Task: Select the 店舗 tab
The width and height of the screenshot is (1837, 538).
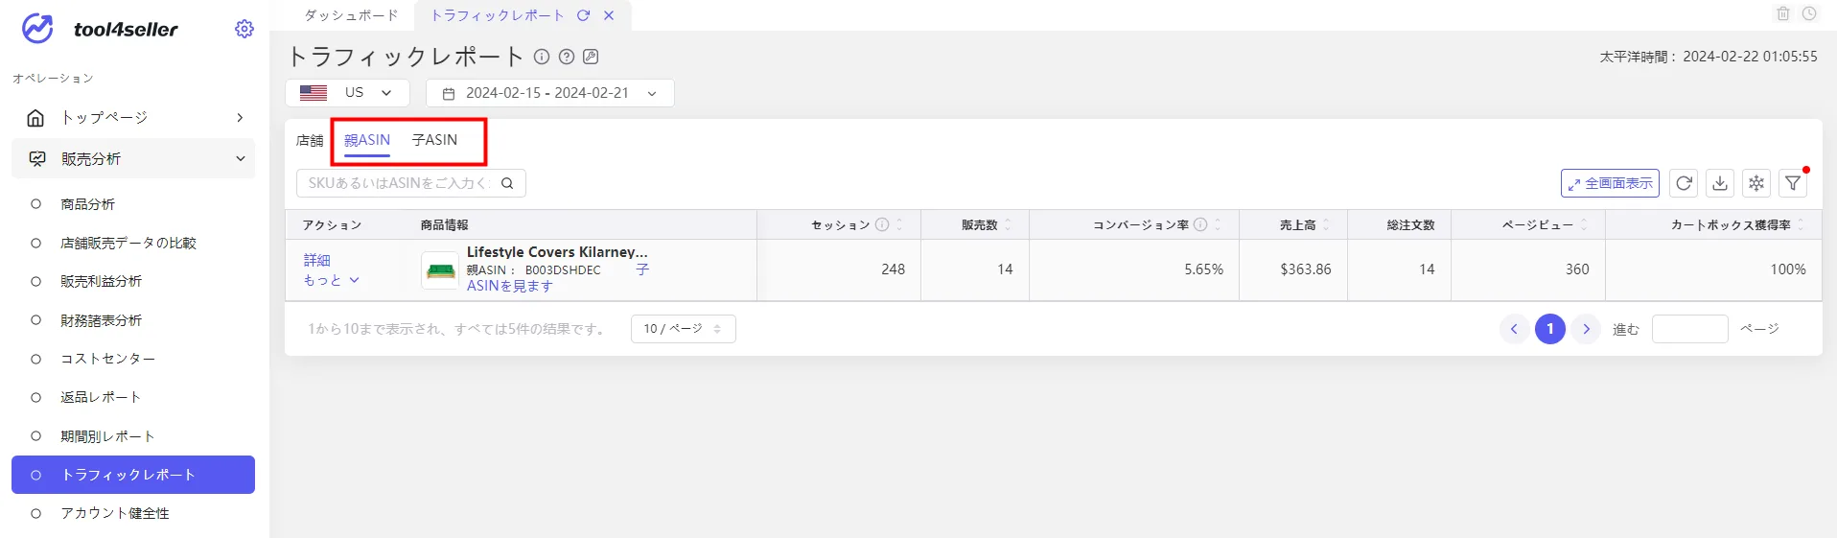Action: (310, 141)
